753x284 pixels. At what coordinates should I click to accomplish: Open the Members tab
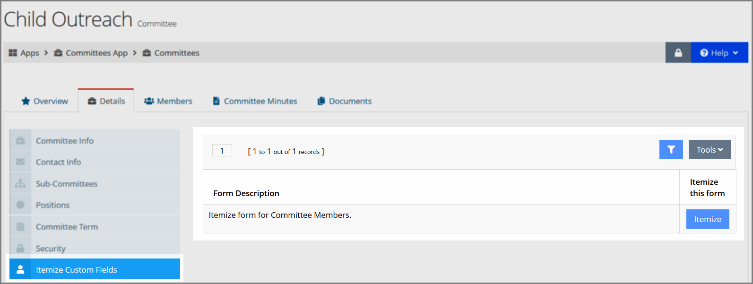tap(168, 101)
